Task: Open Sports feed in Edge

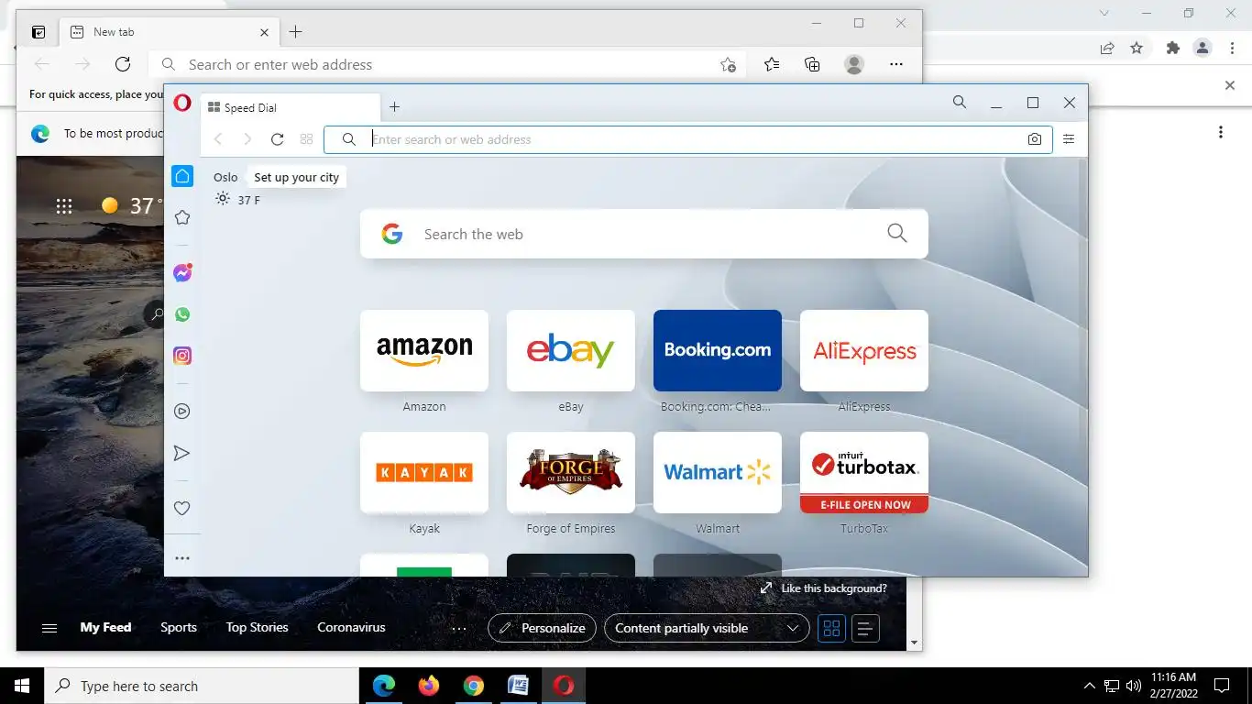Action: coord(179,628)
